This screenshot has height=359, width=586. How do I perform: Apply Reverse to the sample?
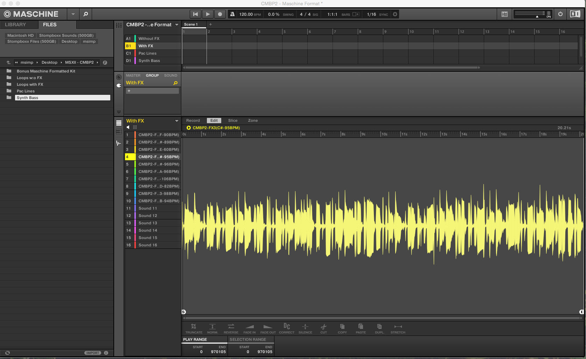click(231, 327)
